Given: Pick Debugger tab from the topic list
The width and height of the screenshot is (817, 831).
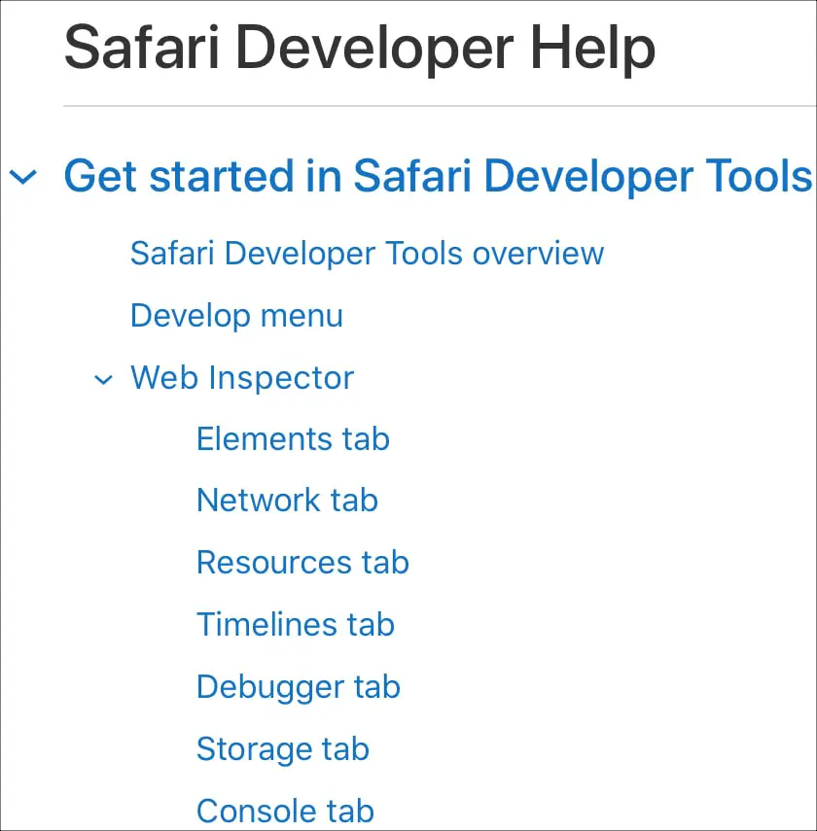Looking at the screenshot, I should [299, 687].
